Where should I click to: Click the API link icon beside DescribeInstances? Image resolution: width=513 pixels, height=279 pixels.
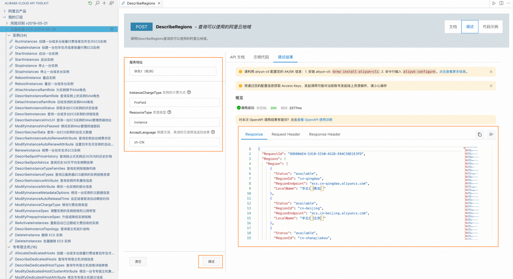(x=11, y=114)
